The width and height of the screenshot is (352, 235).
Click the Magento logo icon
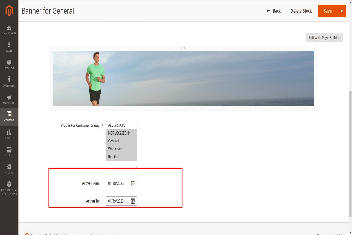[x=9, y=11]
